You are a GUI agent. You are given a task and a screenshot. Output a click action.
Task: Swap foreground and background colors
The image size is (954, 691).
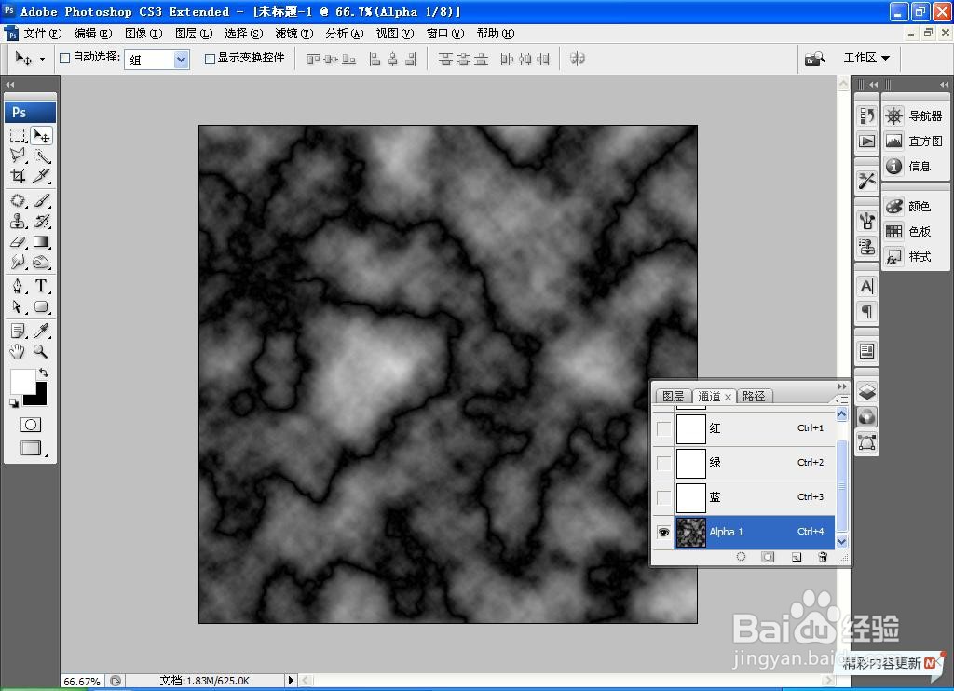tap(43, 373)
